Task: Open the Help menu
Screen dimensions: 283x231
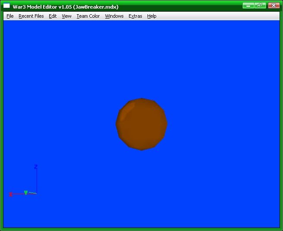Action: (x=151, y=16)
